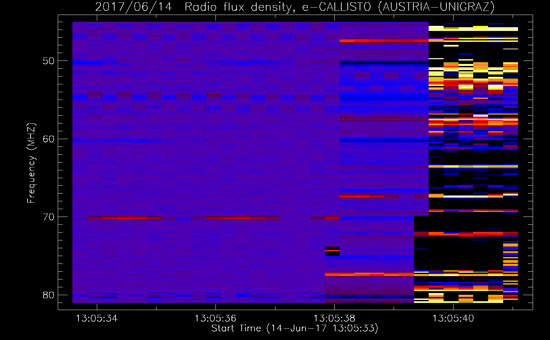Click the '50' frequency tick label
This screenshot has width=550, height=340.
[x=49, y=61]
